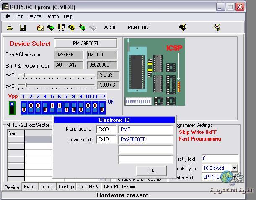Toggle DIP switch 1

[x=24, y=108]
